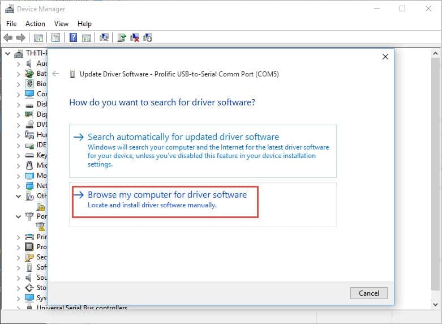
Task: Choose Search automatically for updated driver software
Action: 183,137
